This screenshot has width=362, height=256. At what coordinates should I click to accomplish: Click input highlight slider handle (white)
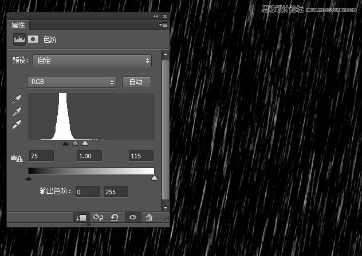85,143
